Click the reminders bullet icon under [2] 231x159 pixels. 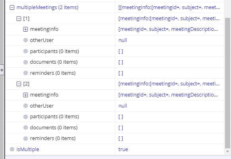(x=26, y=138)
